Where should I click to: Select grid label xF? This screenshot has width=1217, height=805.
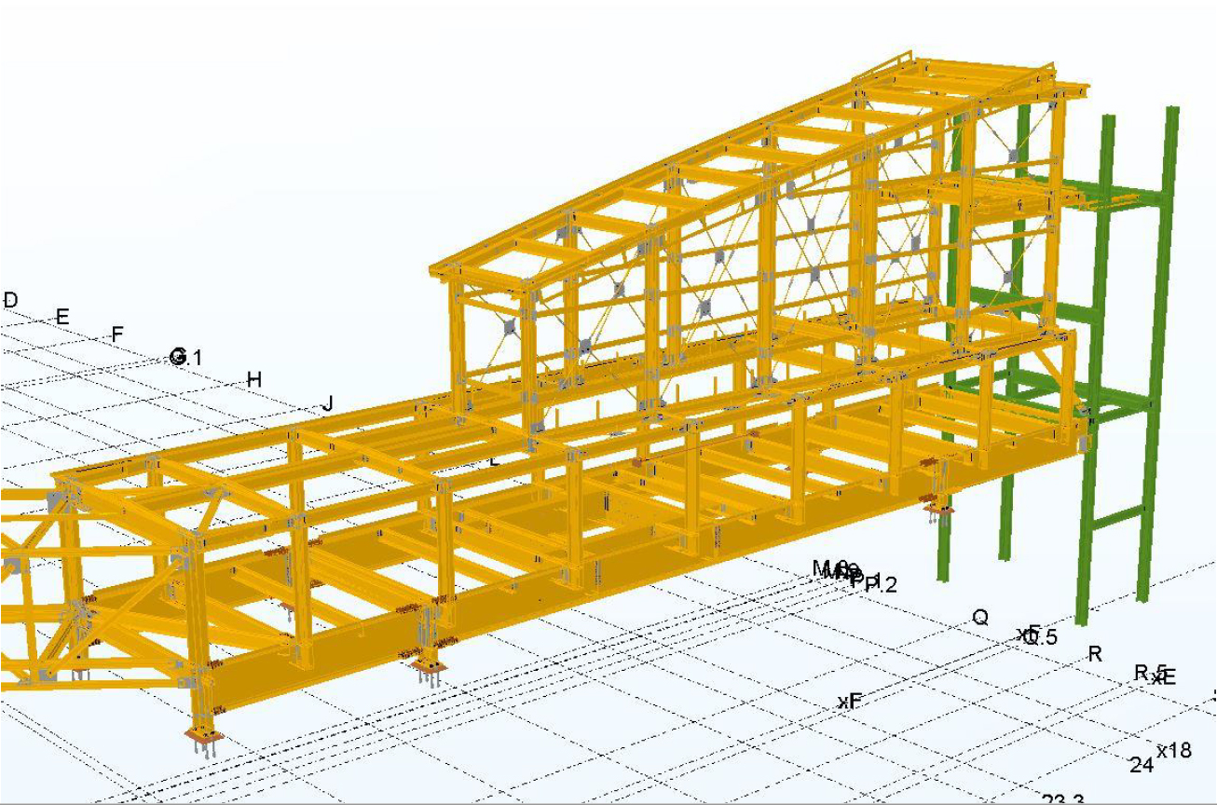(849, 702)
